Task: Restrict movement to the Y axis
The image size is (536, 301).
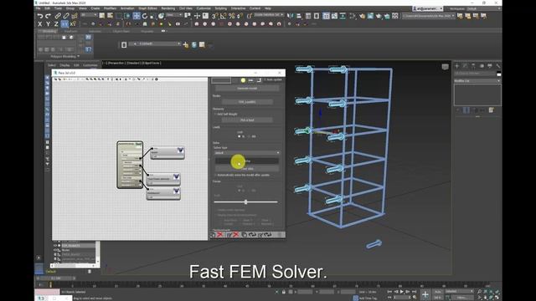Action: coord(49,24)
